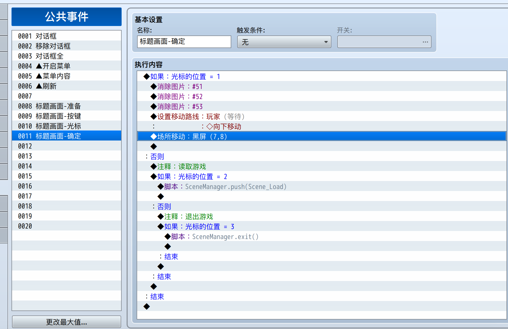Select common event 0008 标题画面-准备

click(67, 106)
